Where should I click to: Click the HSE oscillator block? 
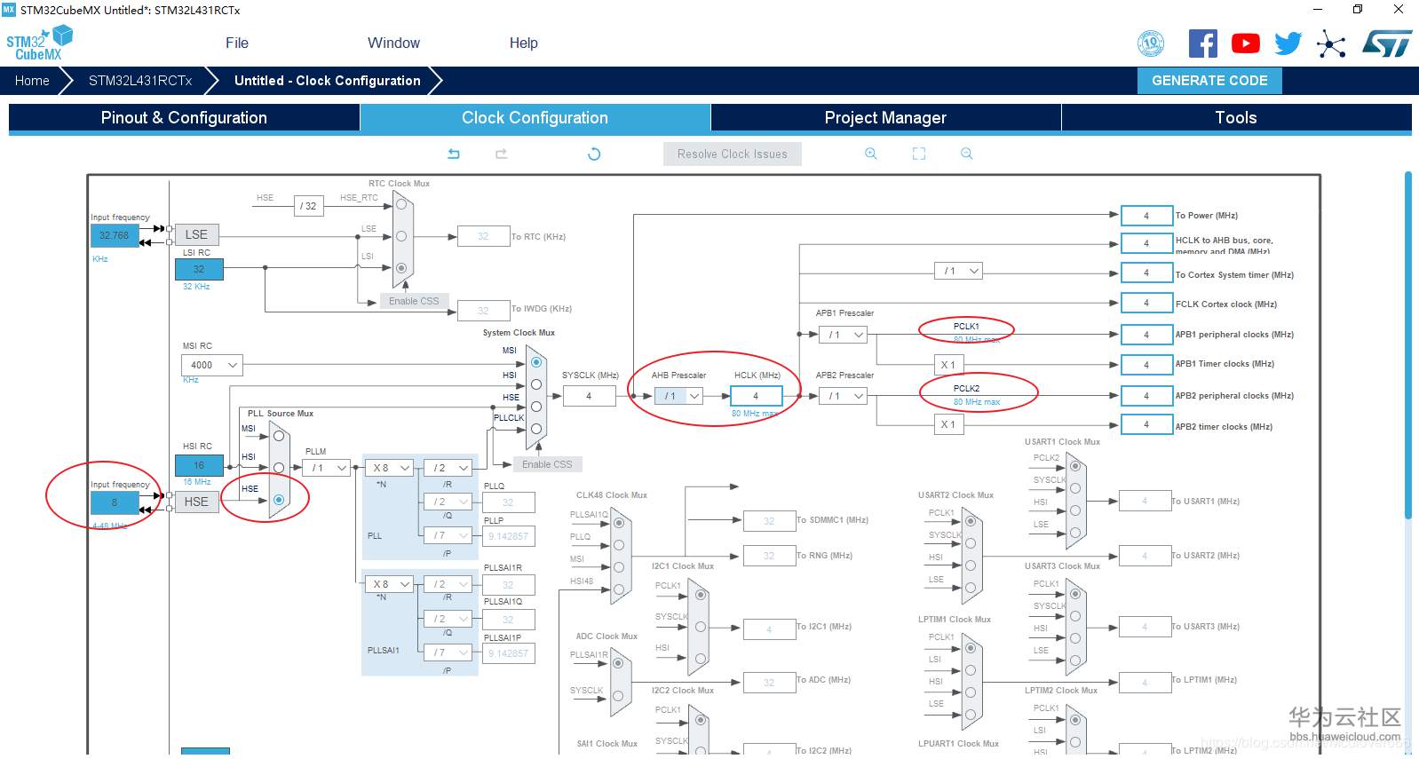pos(196,502)
